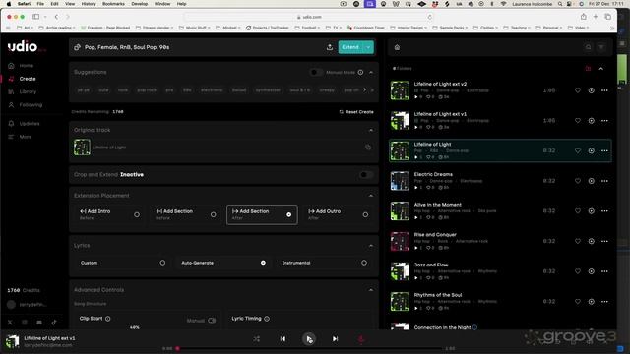Click the shuffle playback icon
The height and width of the screenshot is (354, 630).
(x=256, y=338)
